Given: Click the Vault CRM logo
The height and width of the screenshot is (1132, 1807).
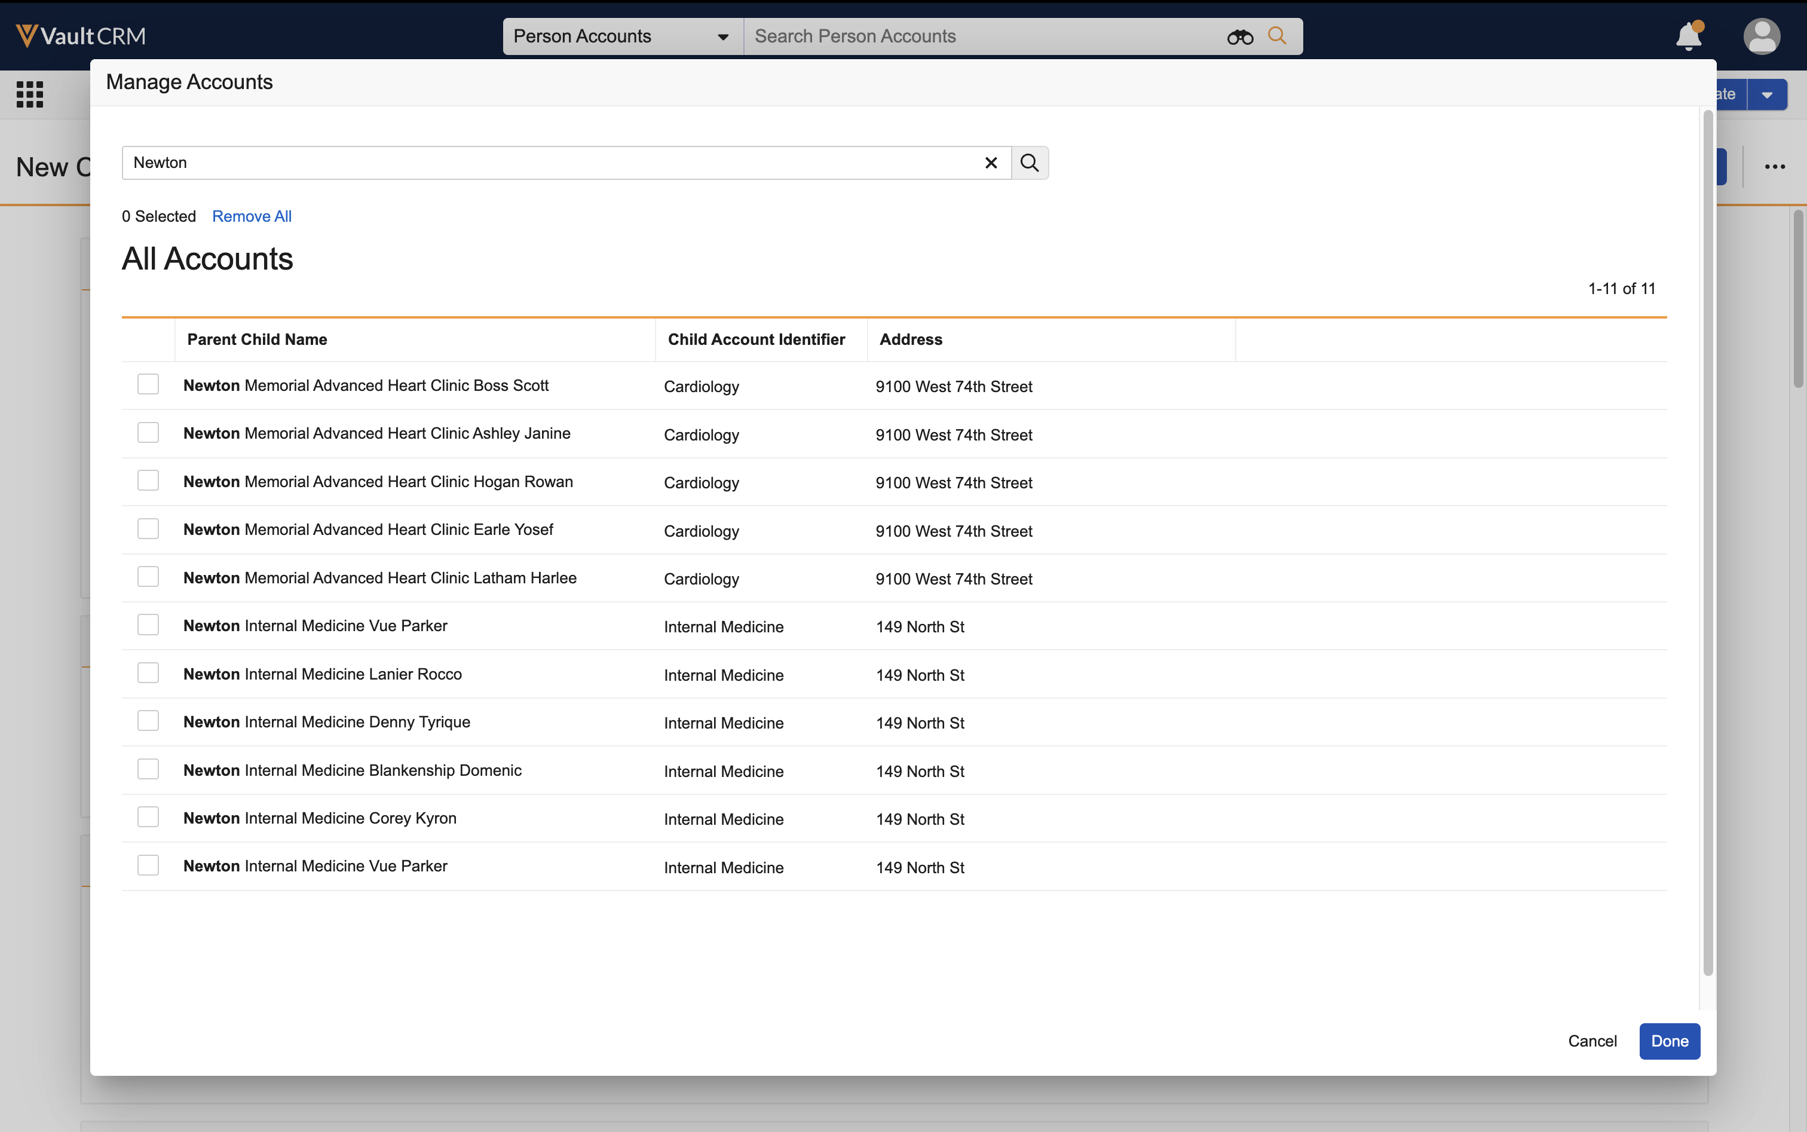Looking at the screenshot, I should tap(81, 36).
